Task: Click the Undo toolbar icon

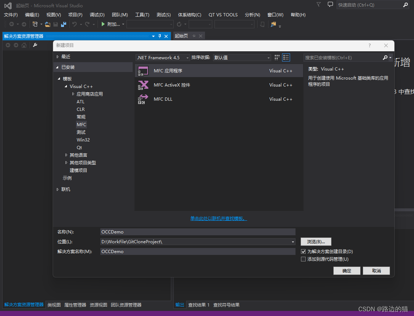Action: coord(75,24)
